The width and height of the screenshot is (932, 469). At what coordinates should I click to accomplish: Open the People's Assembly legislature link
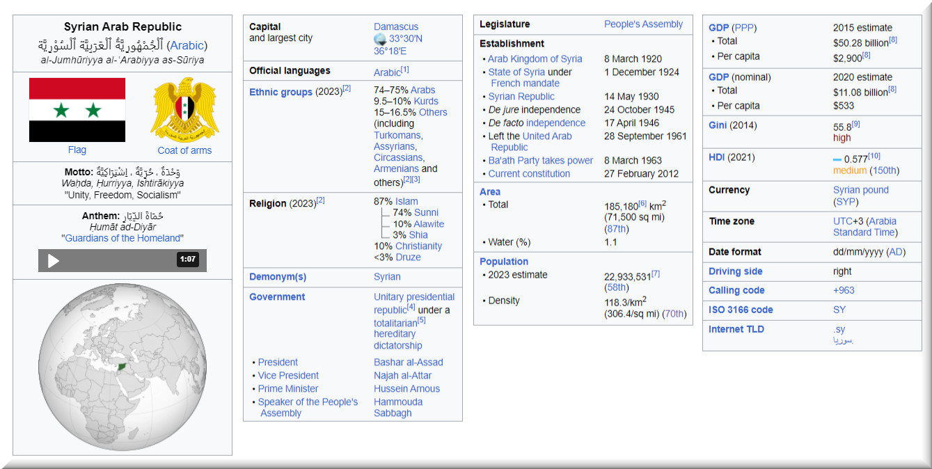tap(643, 24)
